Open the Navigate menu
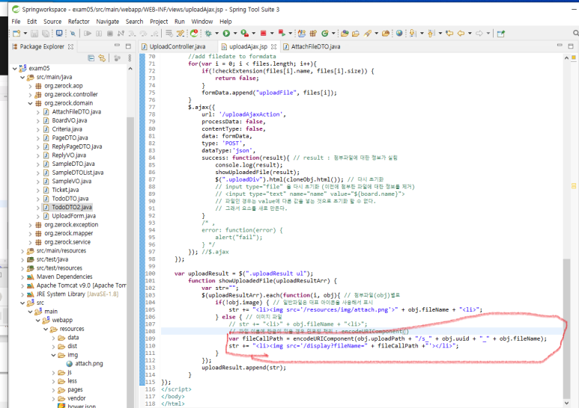579x408 pixels. (107, 22)
